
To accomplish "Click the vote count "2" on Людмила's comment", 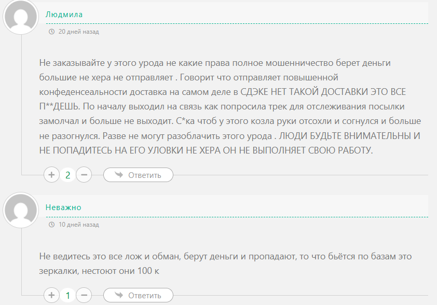I will (67, 175).
